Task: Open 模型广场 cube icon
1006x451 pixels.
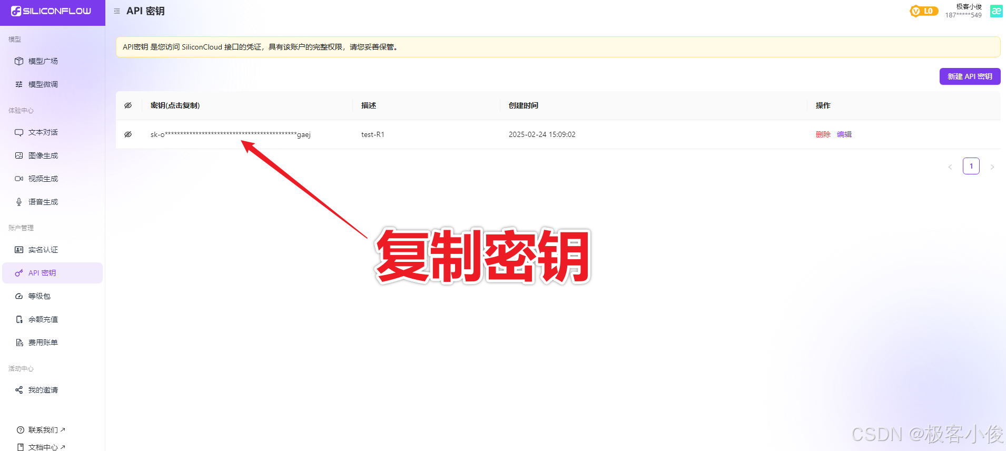Action: 19,61
